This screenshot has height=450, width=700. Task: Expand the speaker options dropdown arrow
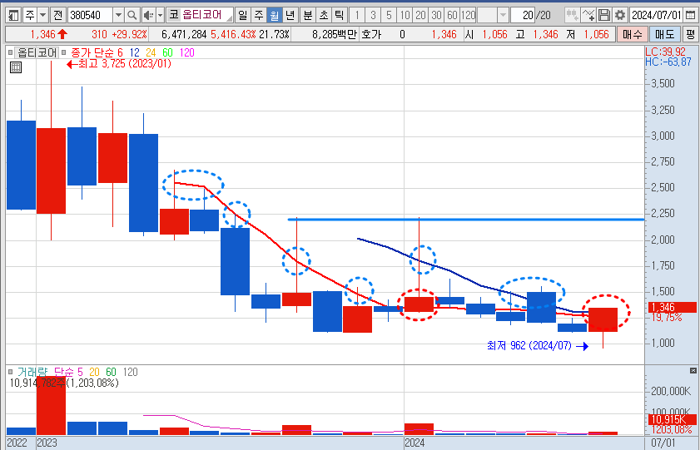[161, 15]
